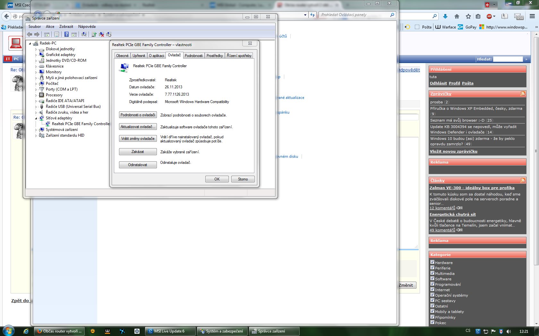Expand the Systémová zařízení tree node
Image resolution: width=539 pixels, height=336 pixels.
tap(36, 130)
